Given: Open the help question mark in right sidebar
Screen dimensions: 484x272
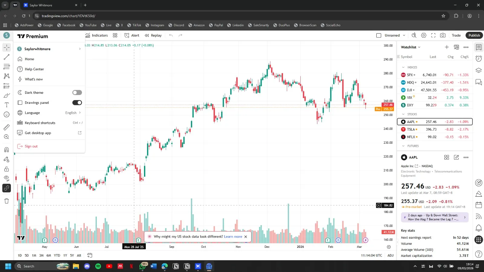Looking at the screenshot, I should point(479,254).
